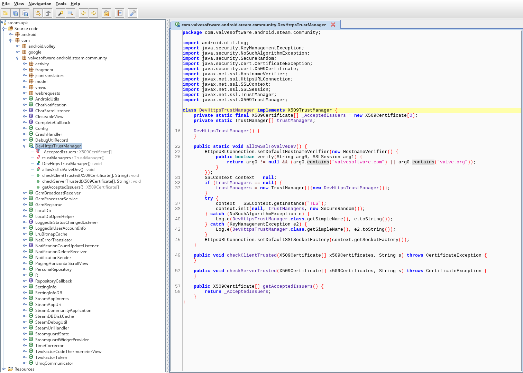Expand the android package node
The width and height of the screenshot is (523, 373).
pyautogui.click(x=11, y=35)
